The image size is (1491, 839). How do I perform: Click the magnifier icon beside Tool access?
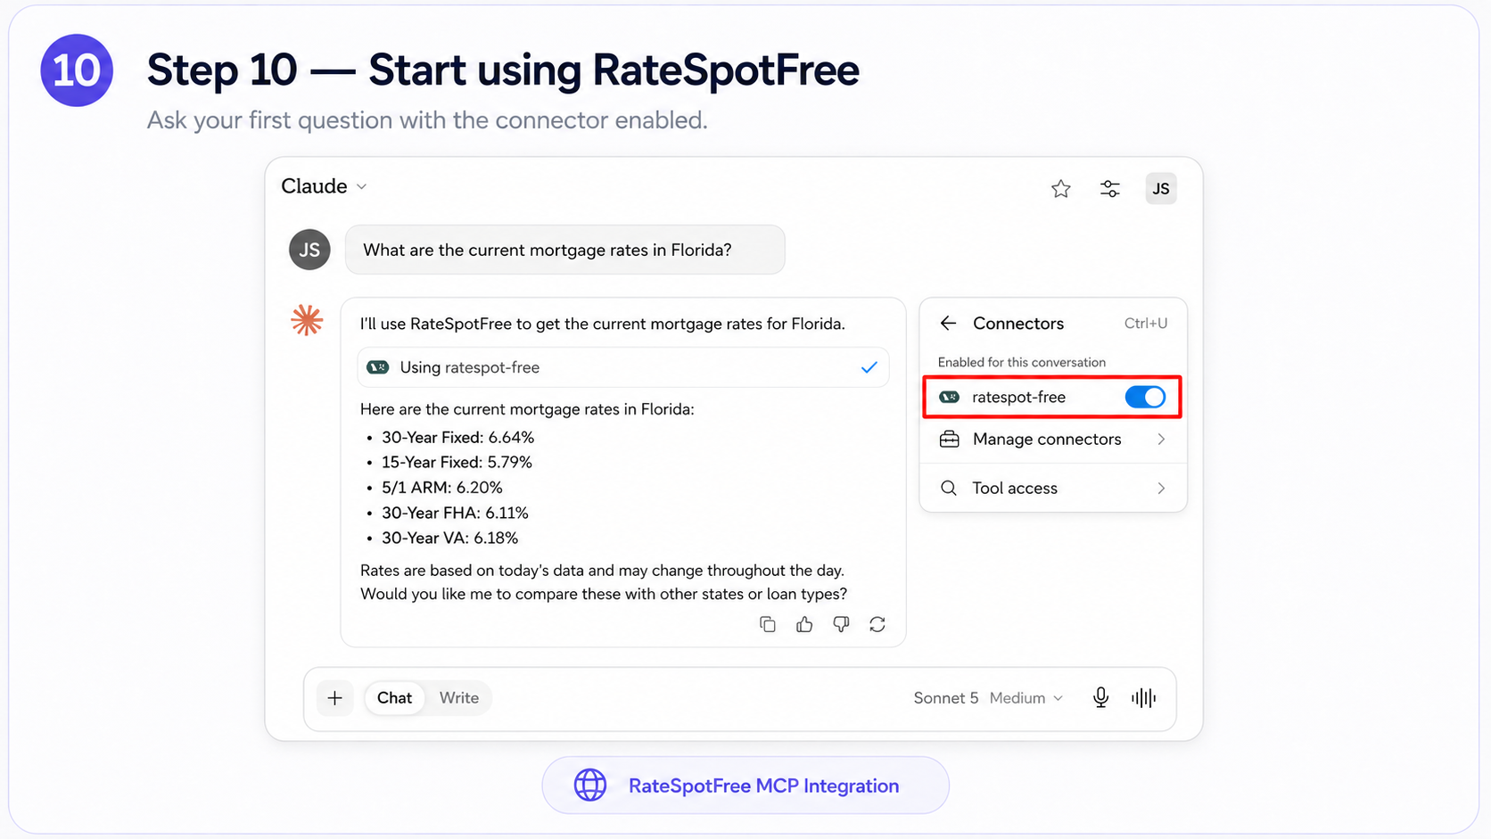tap(949, 489)
